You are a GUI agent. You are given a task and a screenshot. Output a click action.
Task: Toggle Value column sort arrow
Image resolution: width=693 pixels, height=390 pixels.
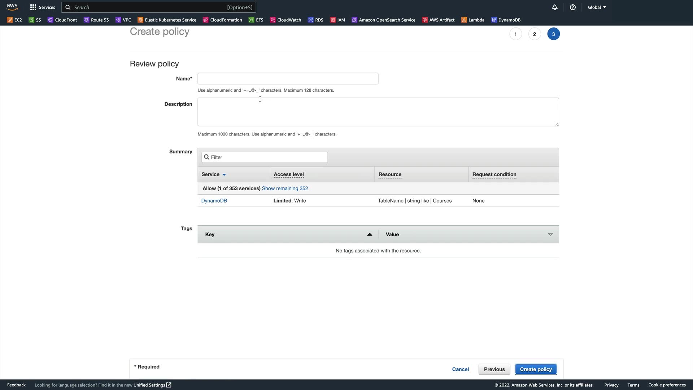coord(550,234)
